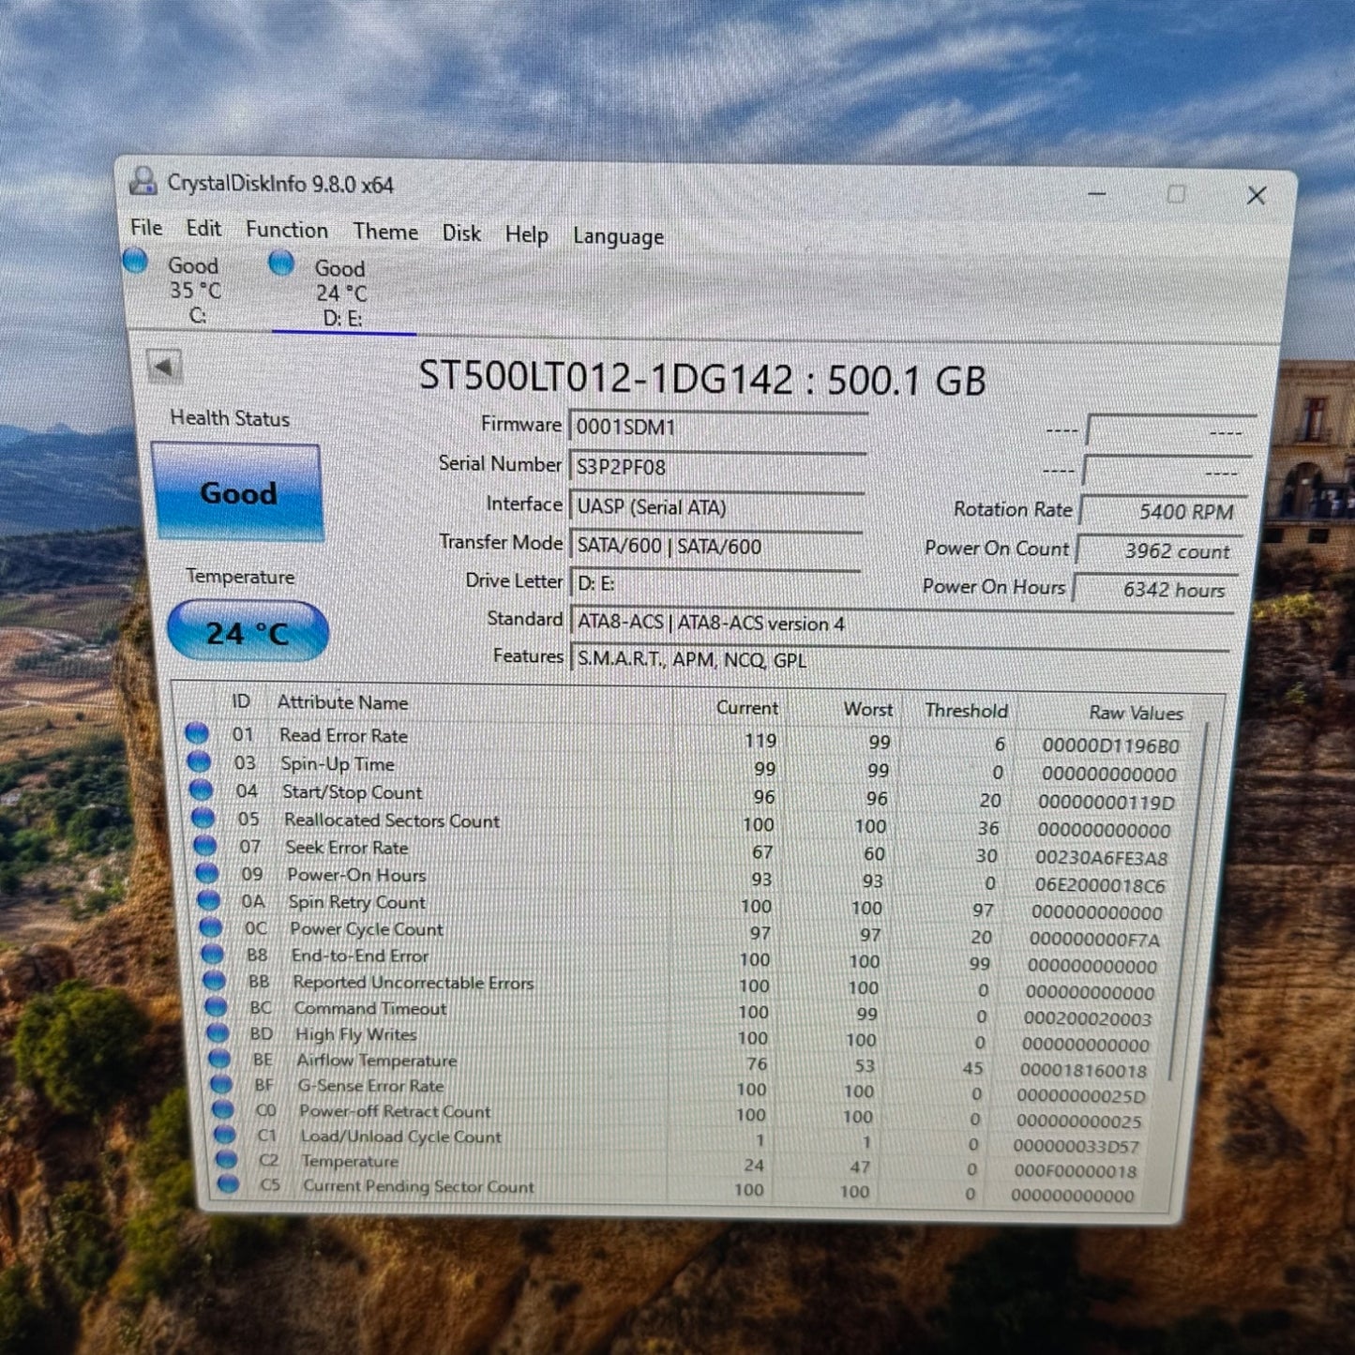Click the Current column header
The height and width of the screenshot is (1355, 1355).
[747, 708]
